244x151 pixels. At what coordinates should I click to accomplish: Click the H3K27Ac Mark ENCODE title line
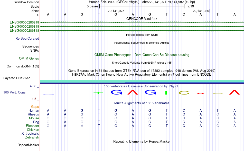coord(142,75)
